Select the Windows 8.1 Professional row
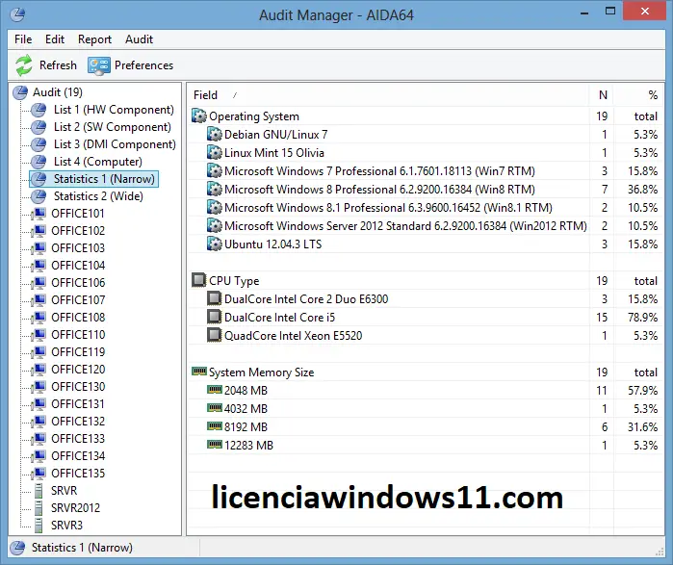Screen dimensions: 673x565 coord(426,208)
